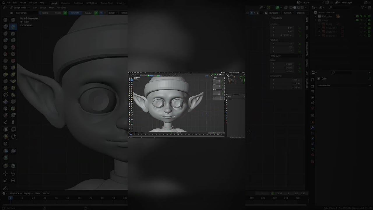Select the Clay brush tool

6,27
